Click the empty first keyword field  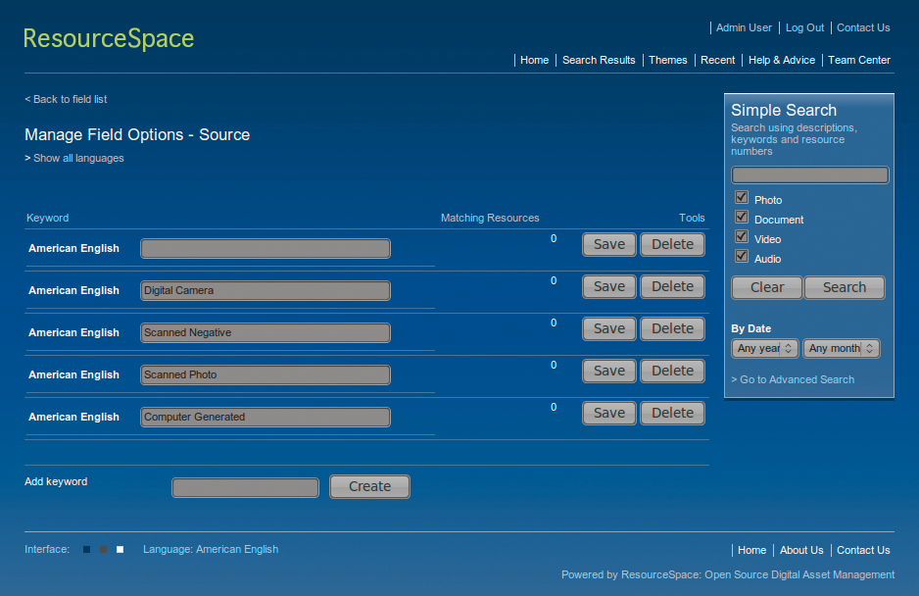[266, 249]
